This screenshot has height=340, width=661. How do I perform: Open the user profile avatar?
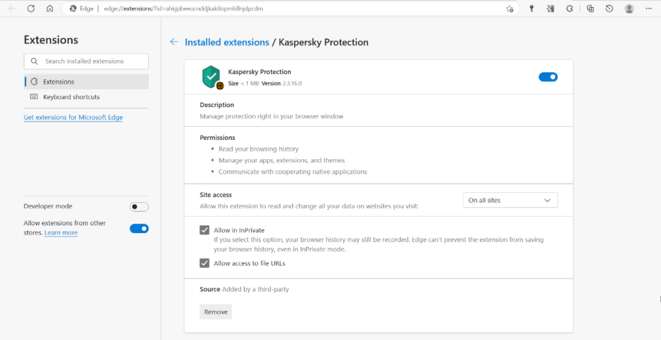(x=629, y=9)
